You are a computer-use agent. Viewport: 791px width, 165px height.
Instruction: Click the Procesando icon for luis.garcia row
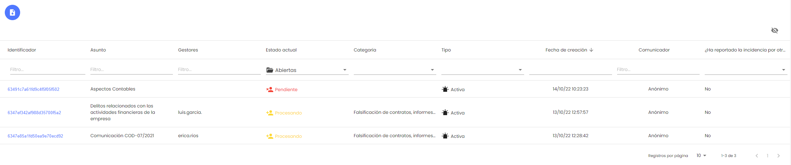pos(270,113)
